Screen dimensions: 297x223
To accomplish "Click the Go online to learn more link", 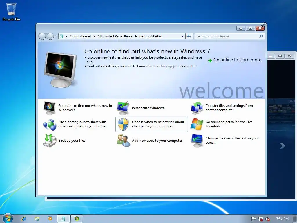I will [237, 60].
